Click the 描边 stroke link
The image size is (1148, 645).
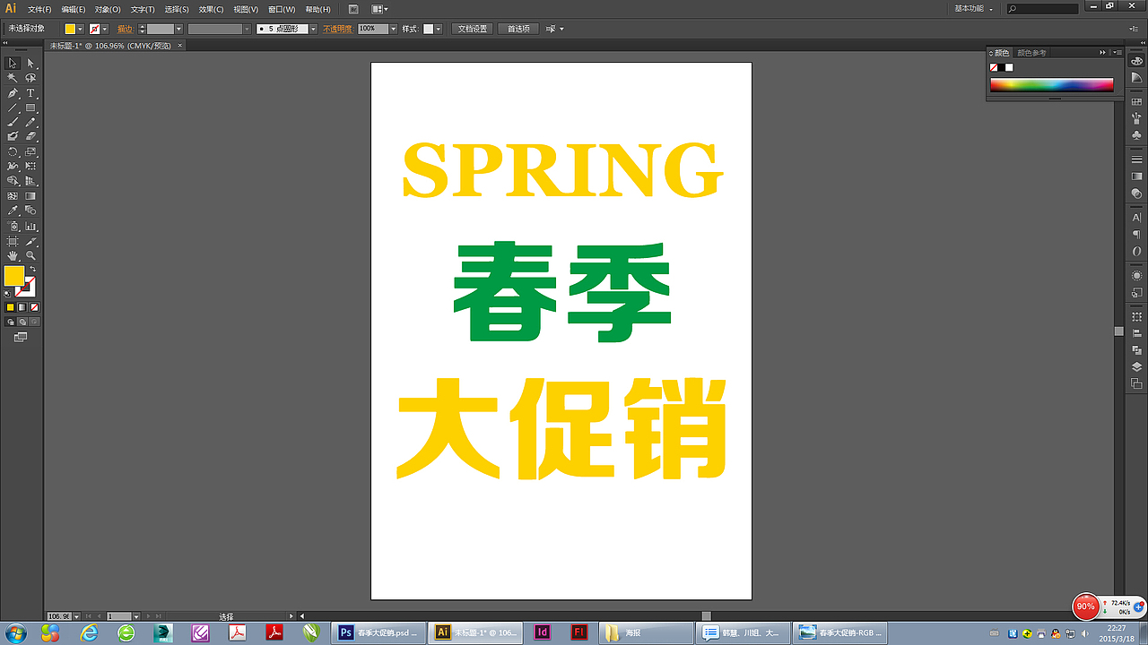coord(125,29)
